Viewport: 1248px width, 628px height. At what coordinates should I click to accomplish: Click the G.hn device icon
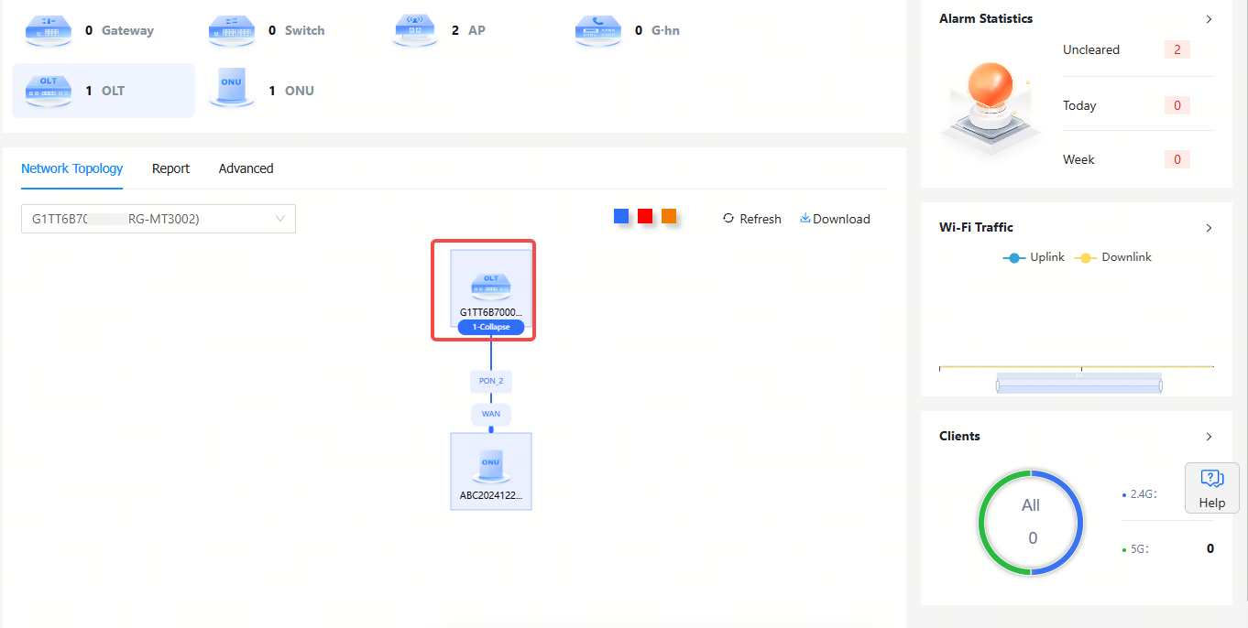(x=598, y=30)
